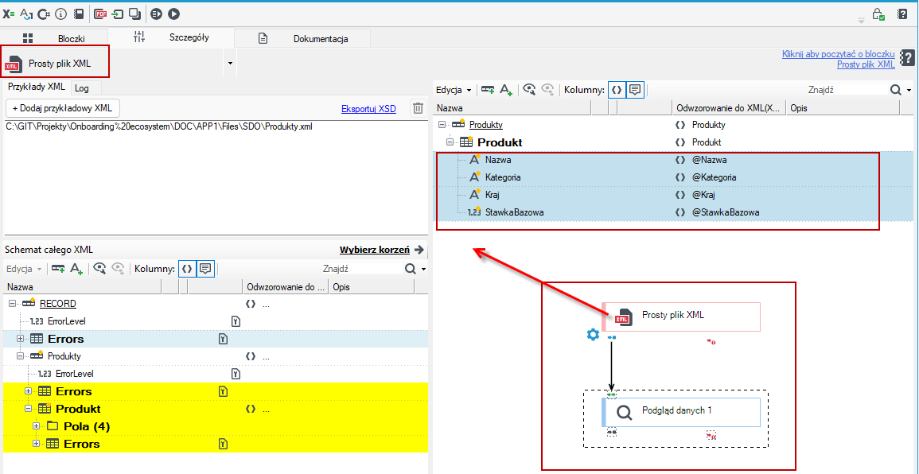Click the Znajdź search field in right panel
This screenshot has width=919, height=474.
pos(847,90)
